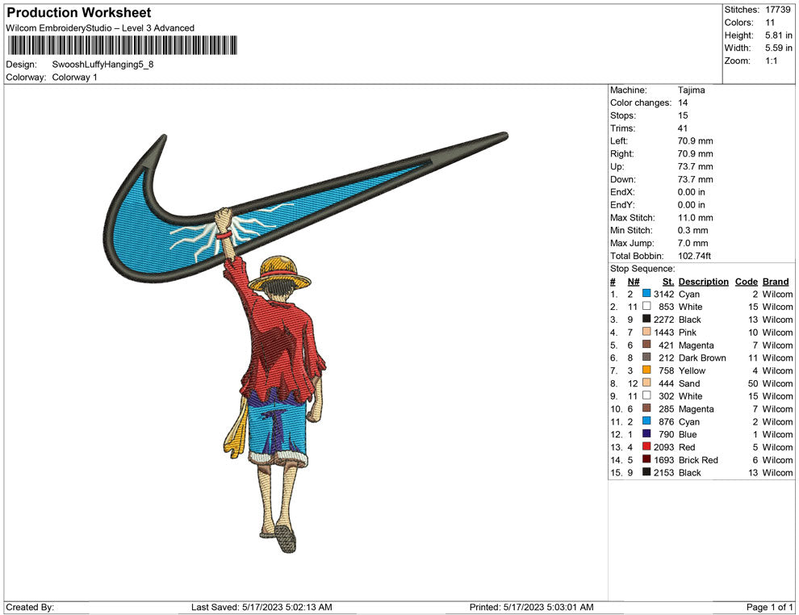
Task: Click the St. column header
Action: tap(667, 282)
